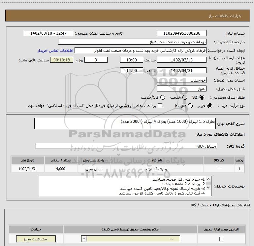Screen dimensions: 254x246
Task: Toggle the mandatory license checkbox
Action: (x=221, y=239)
